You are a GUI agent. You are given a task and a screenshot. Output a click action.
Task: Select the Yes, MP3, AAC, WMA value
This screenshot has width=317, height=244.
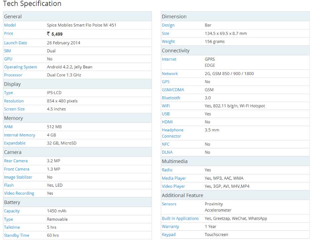pyautogui.click(x=224, y=178)
